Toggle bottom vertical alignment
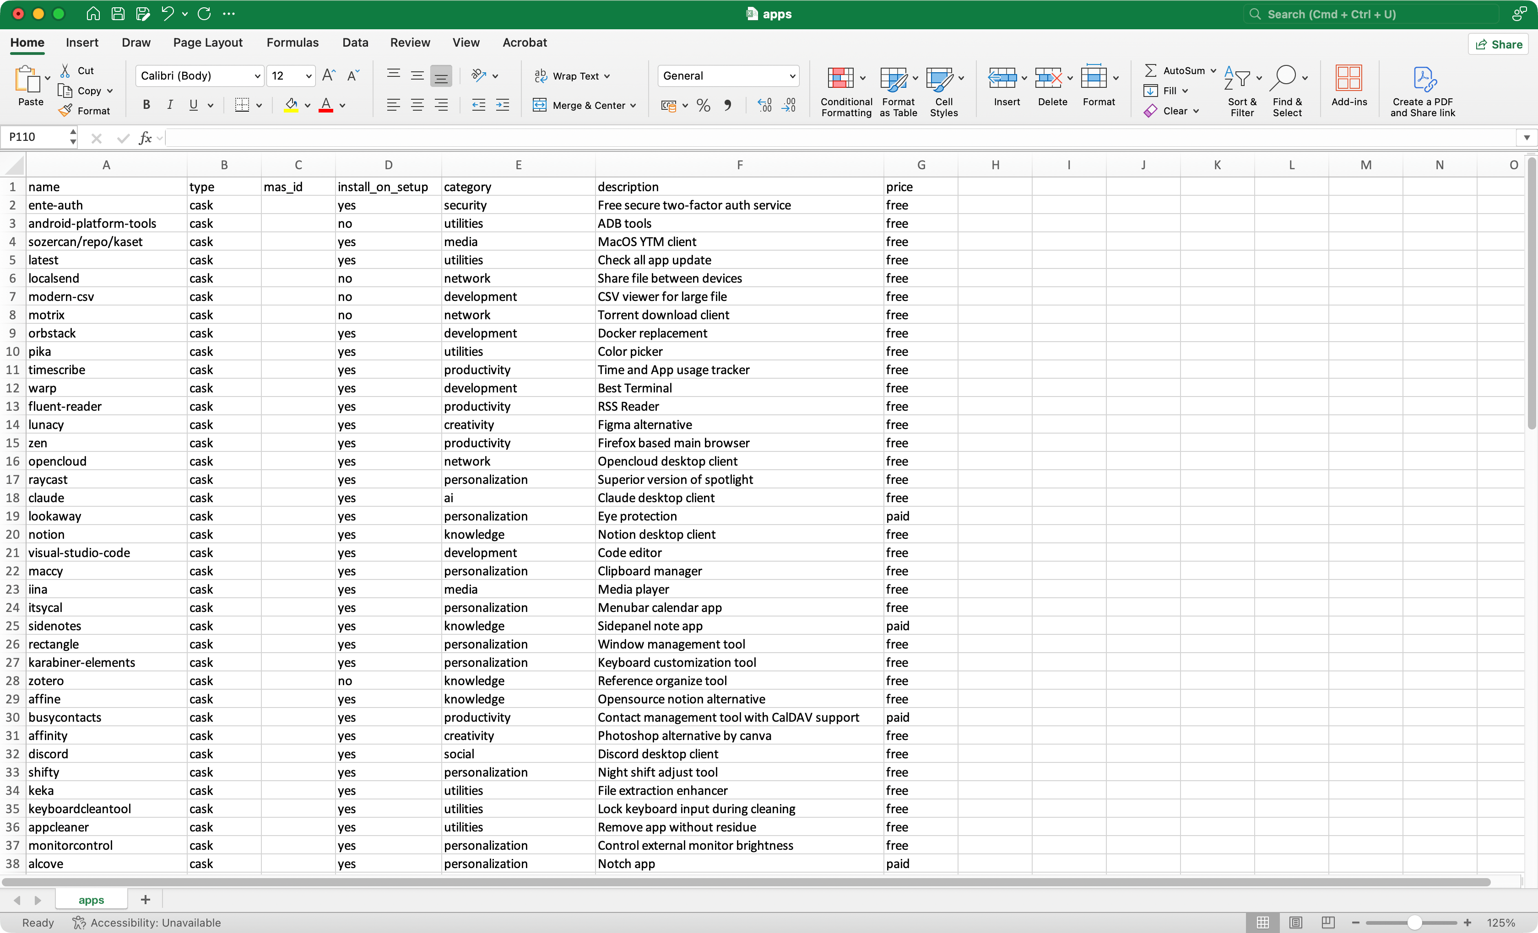The height and width of the screenshot is (933, 1538). coord(441,75)
